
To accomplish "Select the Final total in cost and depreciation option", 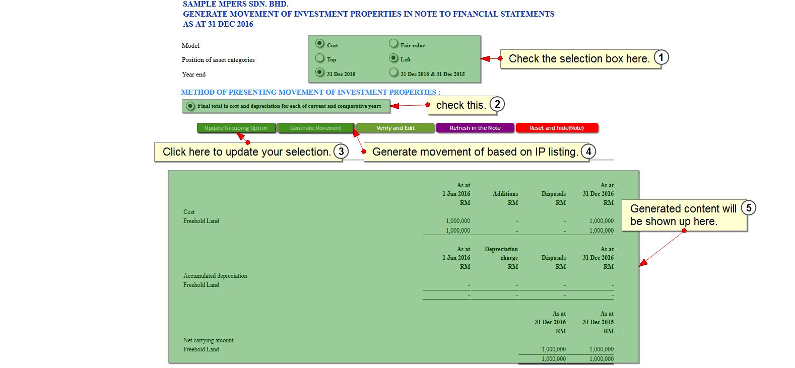I will [190, 106].
